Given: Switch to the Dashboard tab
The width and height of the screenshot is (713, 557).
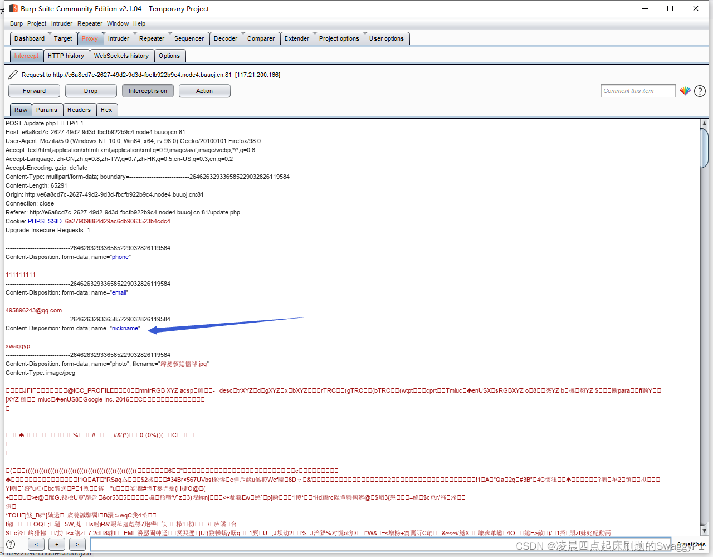Looking at the screenshot, I should tap(30, 38).
